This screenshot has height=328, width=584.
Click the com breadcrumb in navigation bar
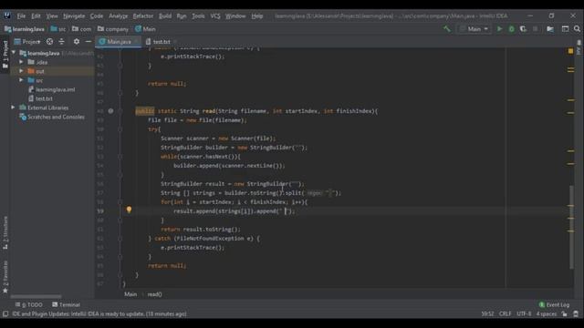[x=81, y=28]
